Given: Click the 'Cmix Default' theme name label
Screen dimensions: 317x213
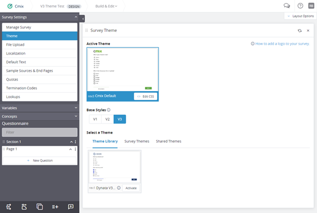Looking at the screenshot, I should [x=106, y=96].
